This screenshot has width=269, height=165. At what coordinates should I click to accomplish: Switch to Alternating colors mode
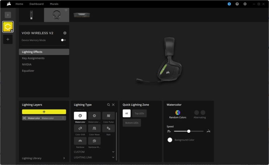coord(199,113)
